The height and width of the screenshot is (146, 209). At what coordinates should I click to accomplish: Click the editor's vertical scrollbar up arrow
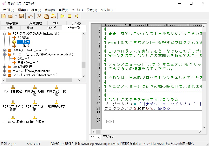(x=204, y=26)
